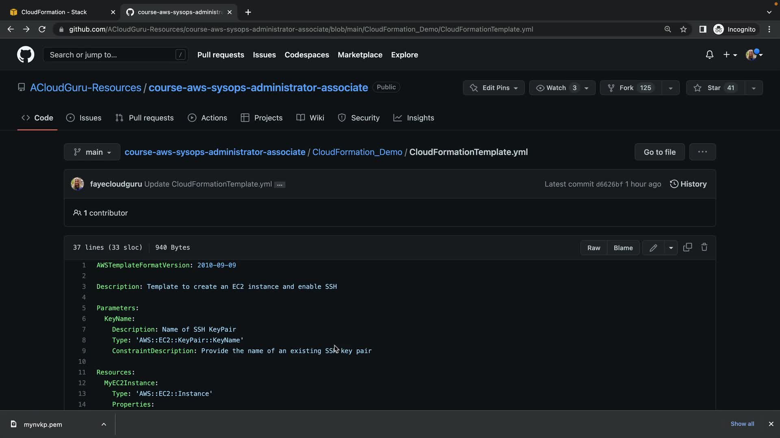Open the main branch dropdown

(92, 152)
